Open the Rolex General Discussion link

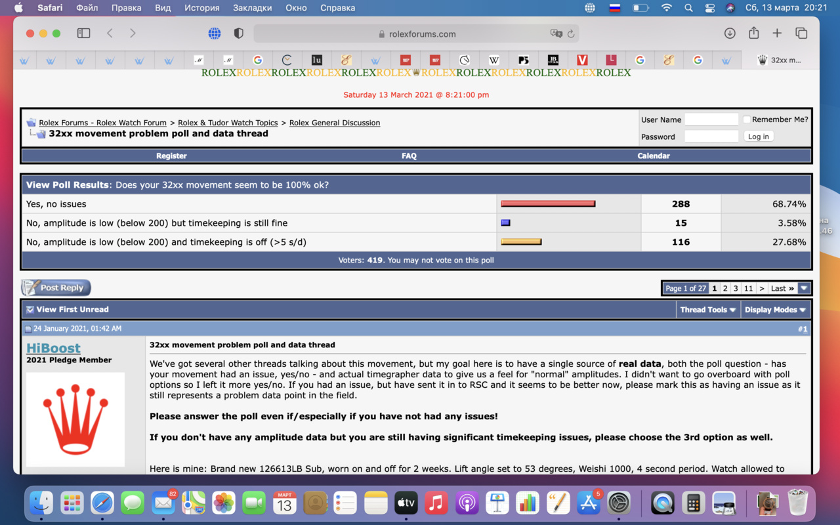tap(334, 123)
